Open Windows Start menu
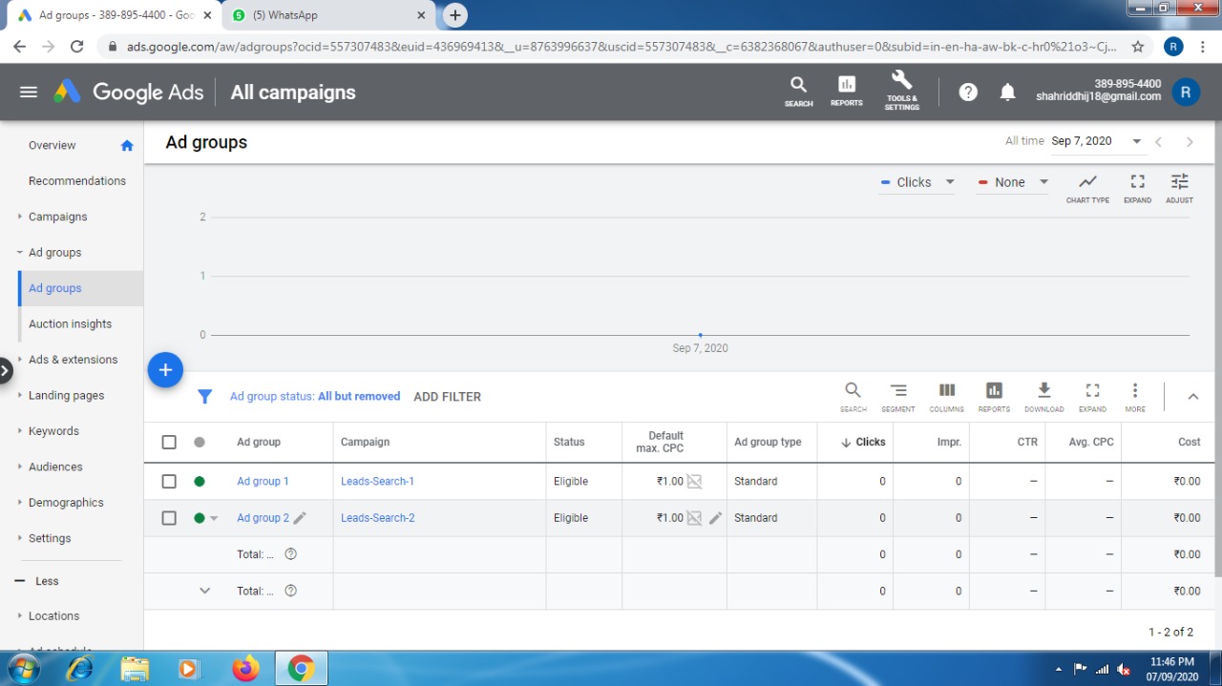The height and width of the screenshot is (686, 1222). (23, 668)
